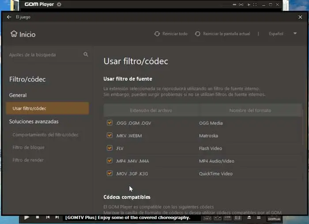Open Soluciones avanzadas in the sidebar

[34, 121]
